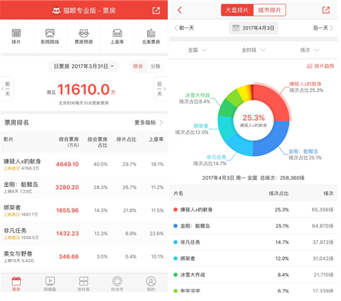The width and height of the screenshot is (341, 301).
Task: Select 冰雪大作战 in schedule list
Action: click(x=253, y=275)
